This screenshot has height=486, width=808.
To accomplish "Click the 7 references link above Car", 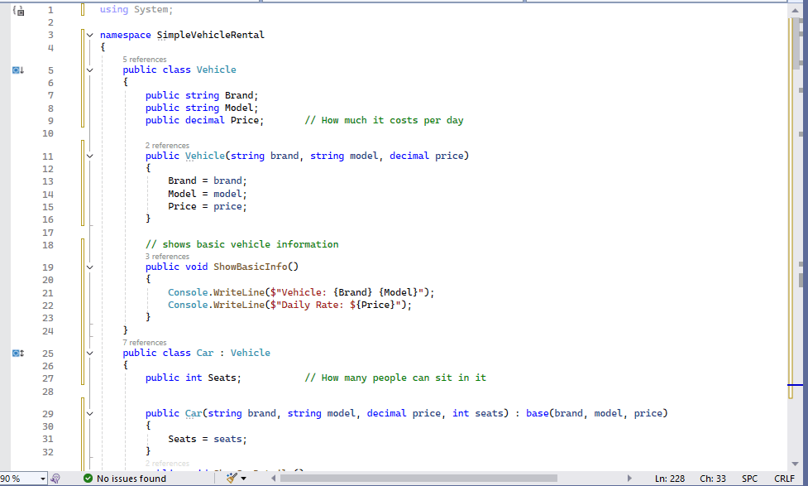I will click(145, 343).
